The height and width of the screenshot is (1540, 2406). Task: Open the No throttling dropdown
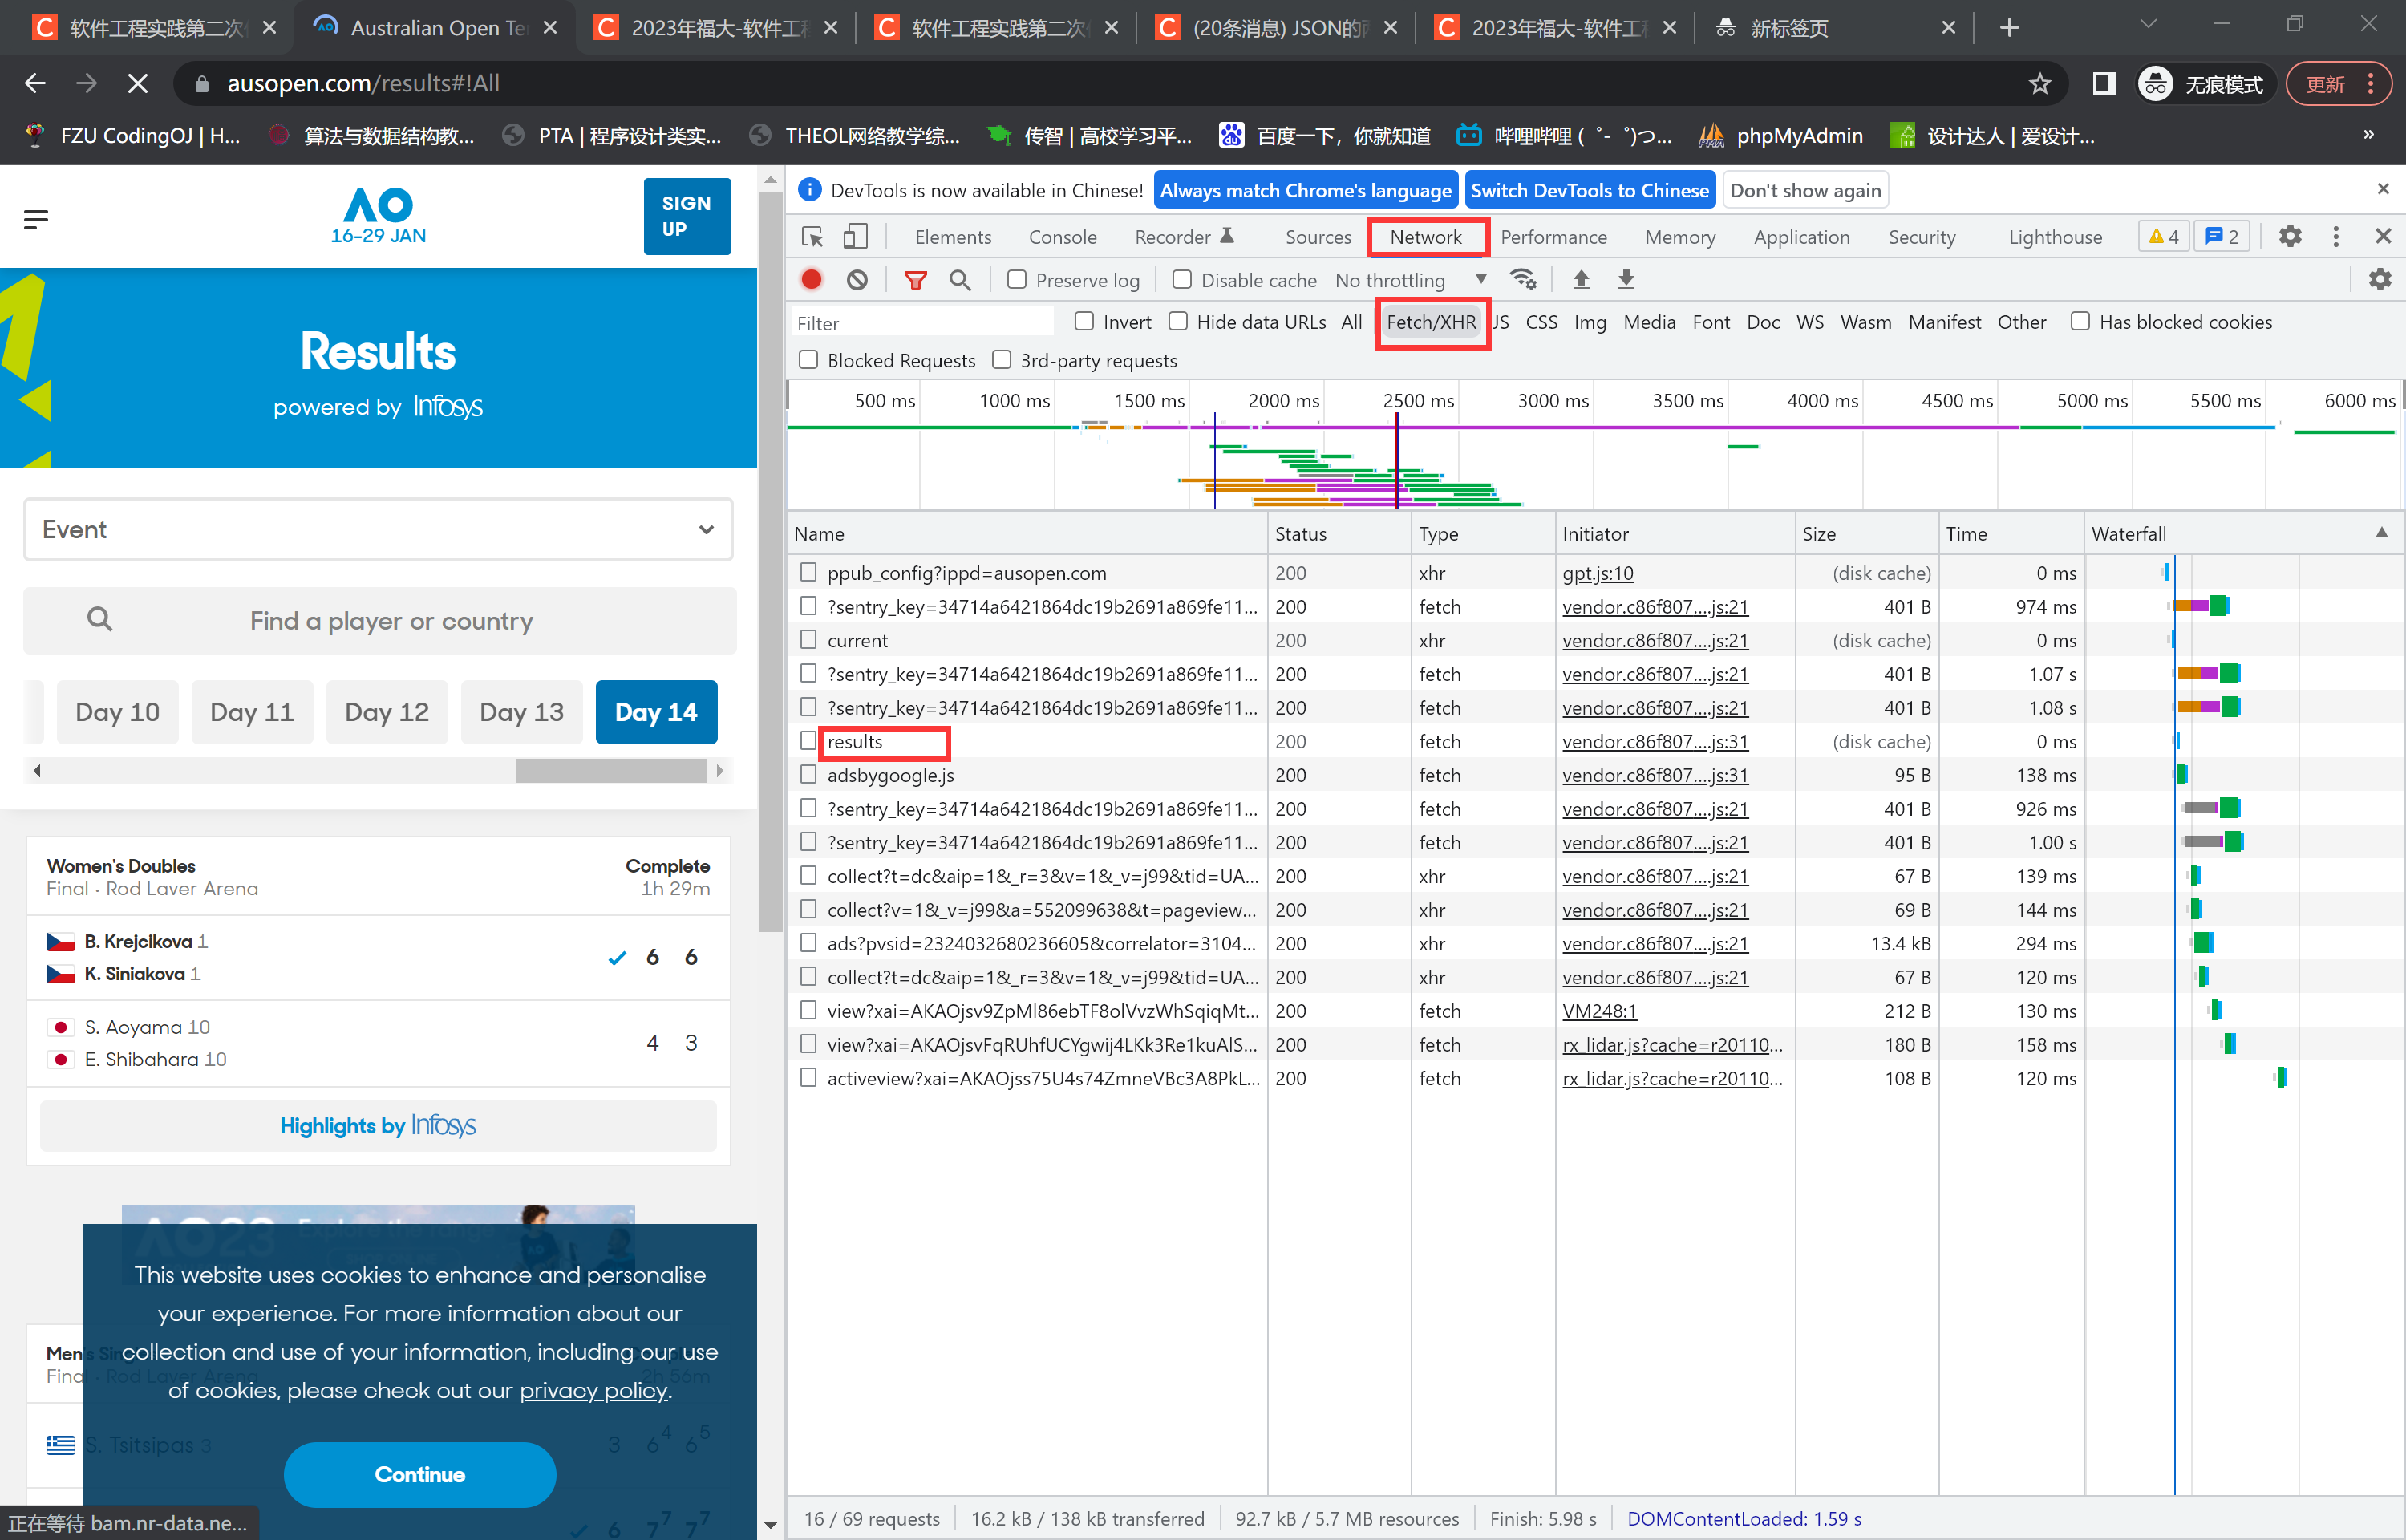pos(1412,280)
